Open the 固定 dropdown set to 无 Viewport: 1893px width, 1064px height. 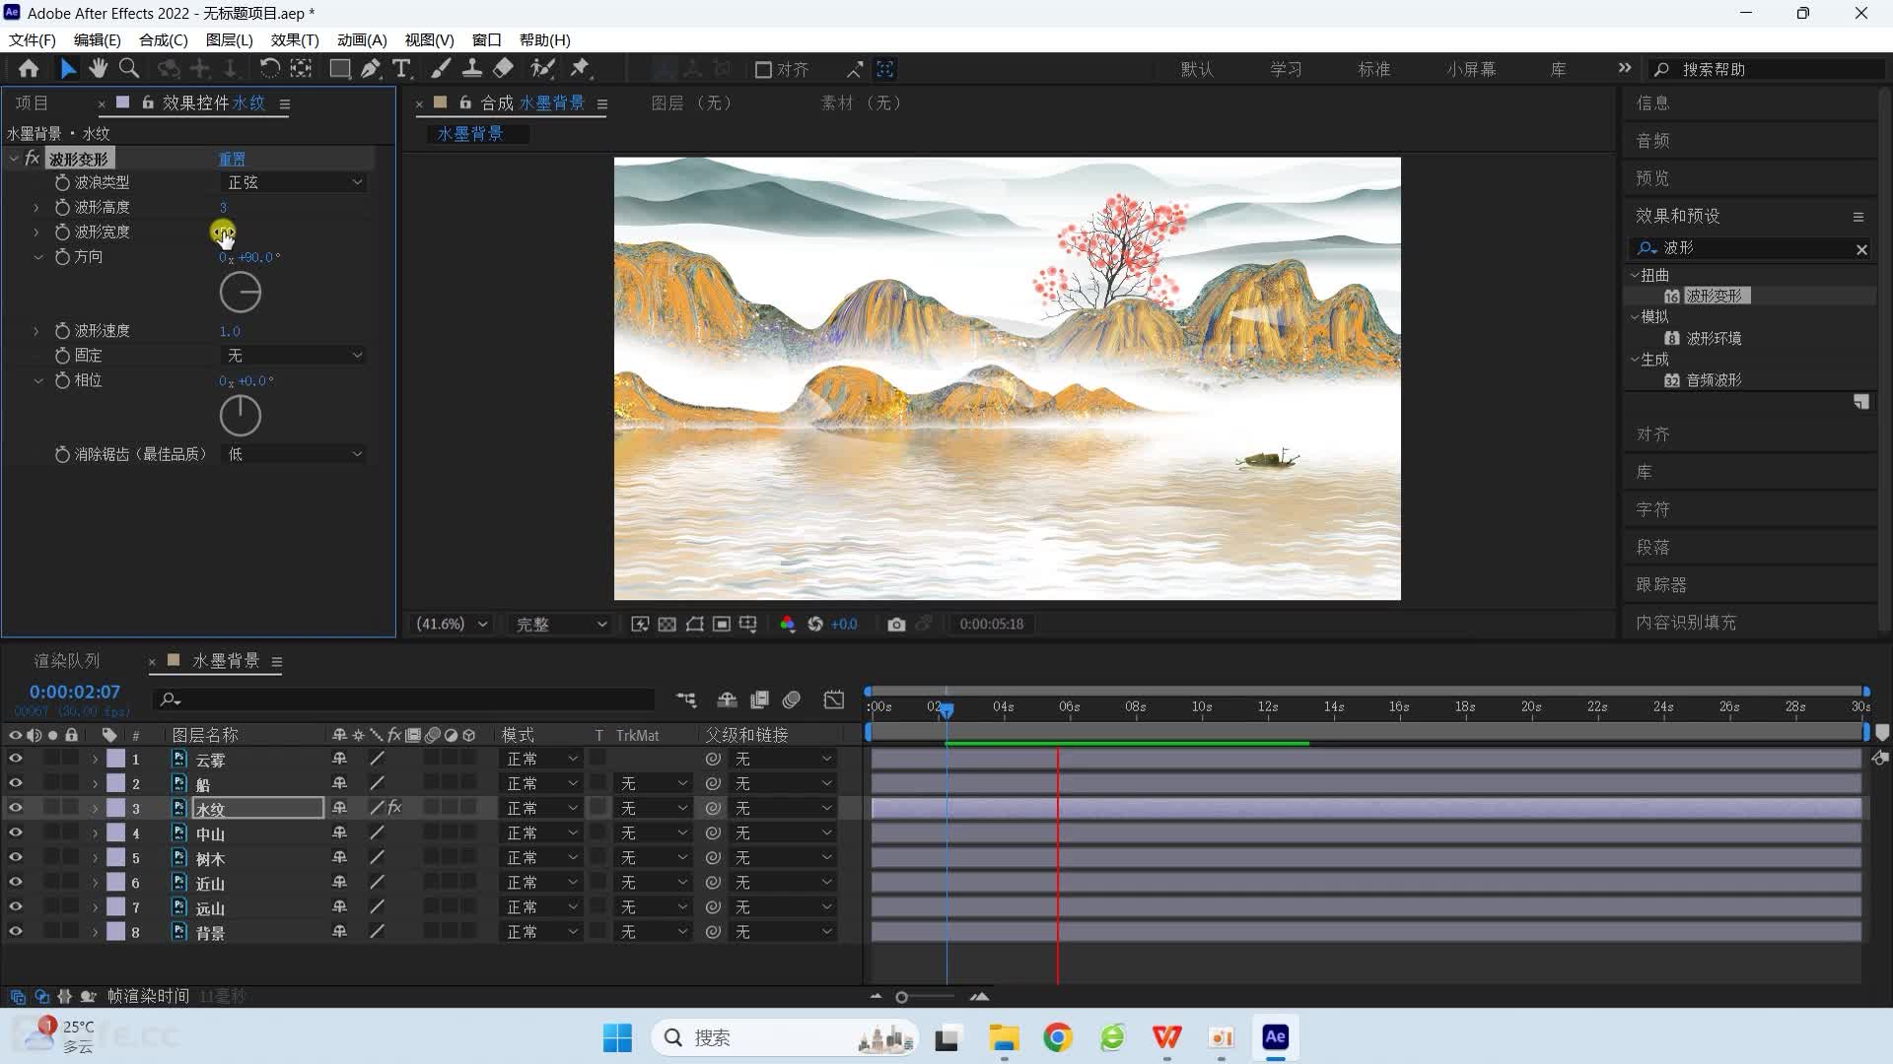[294, 356]
